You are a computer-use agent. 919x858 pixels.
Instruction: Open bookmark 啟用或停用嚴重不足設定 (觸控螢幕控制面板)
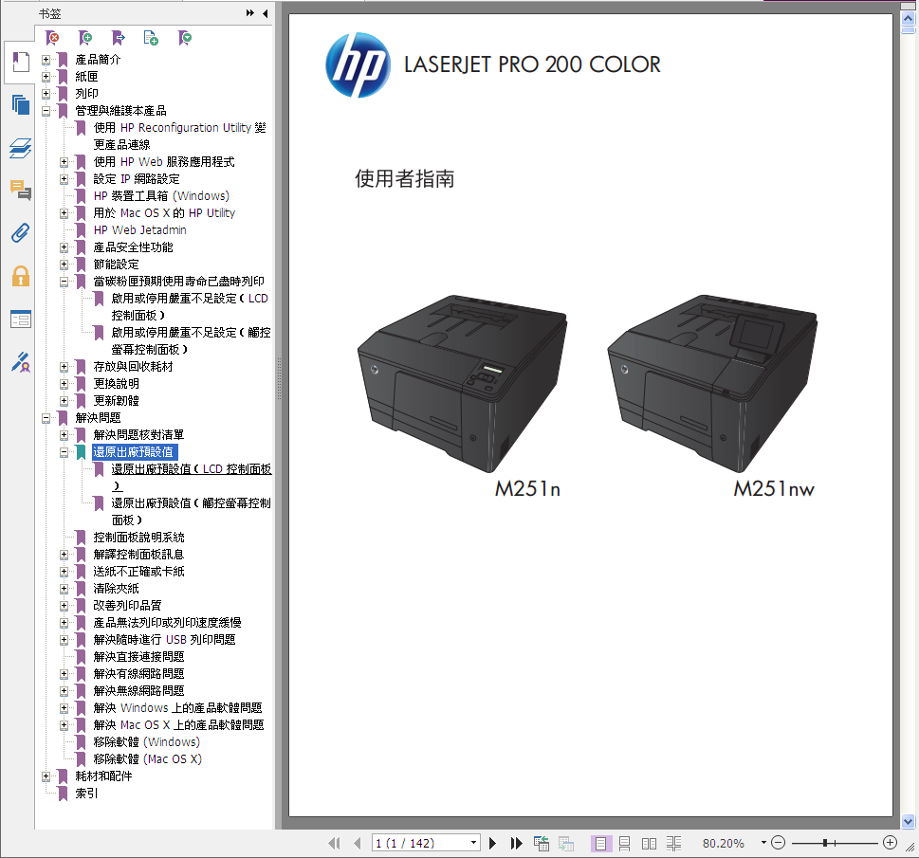coord(191,341)
